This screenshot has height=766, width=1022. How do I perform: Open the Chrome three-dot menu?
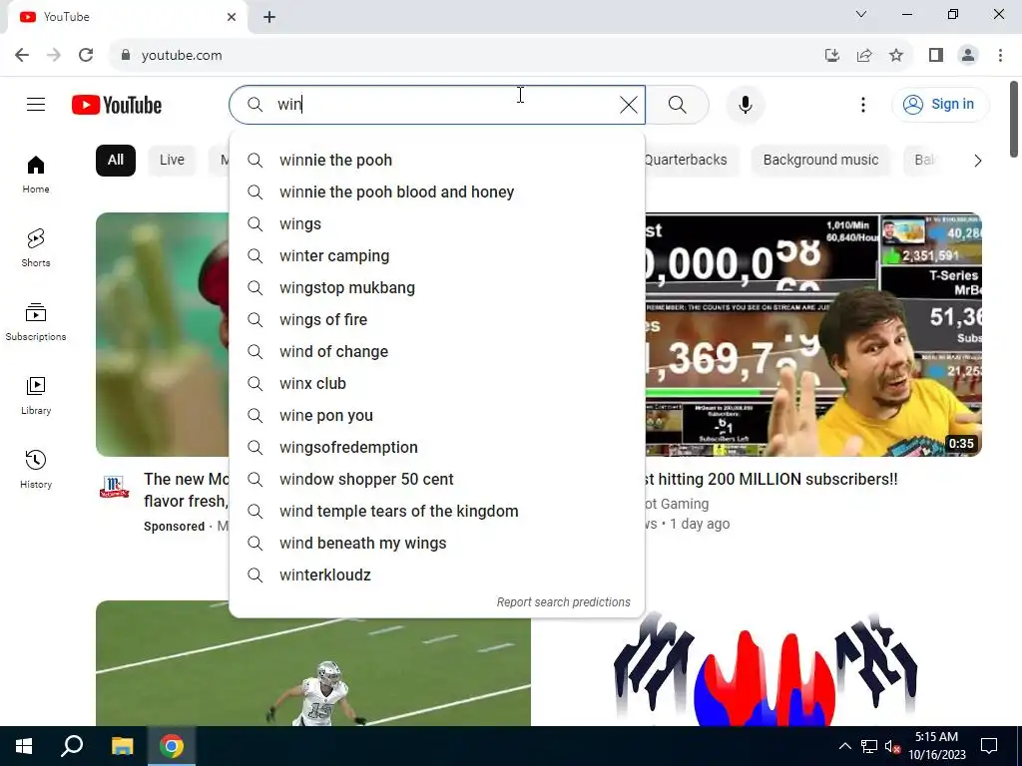[x=1000, y=56]
